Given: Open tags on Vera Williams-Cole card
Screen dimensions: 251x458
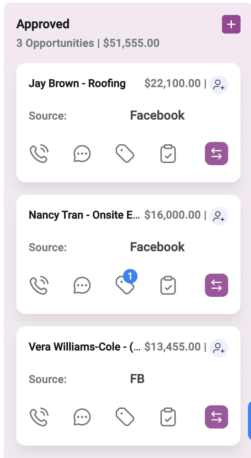Looking at the screenshot, I should (125, 417).
